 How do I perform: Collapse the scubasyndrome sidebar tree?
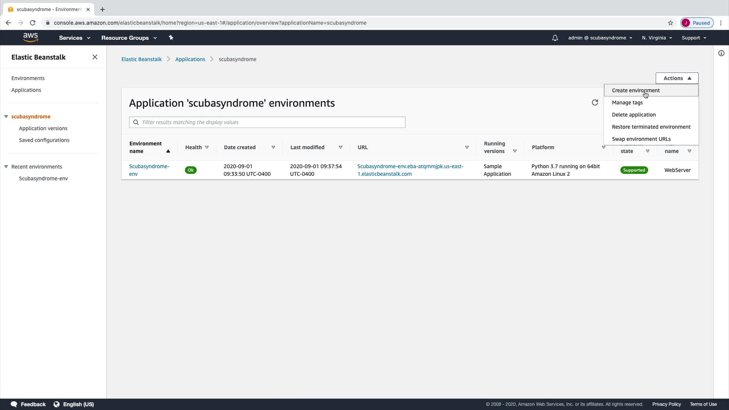(x=6, y=117)
